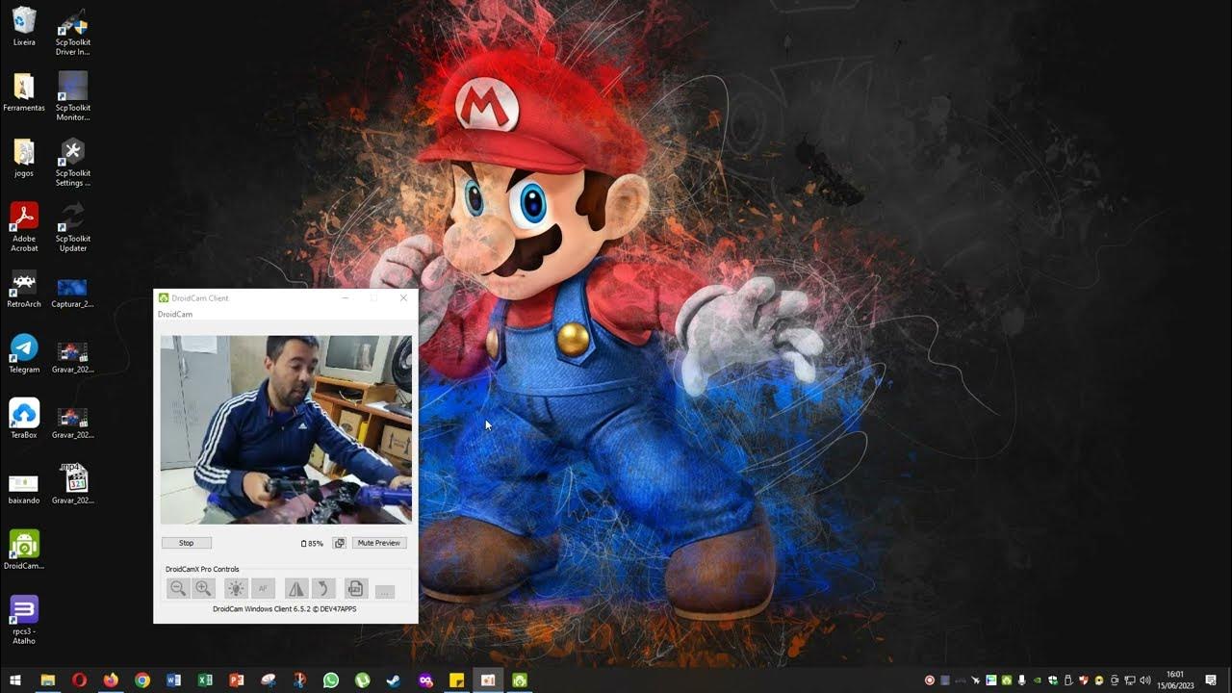Switch to DroidCam taskbar button
Screen dimensions: 1232x693
tap(520, 680)
